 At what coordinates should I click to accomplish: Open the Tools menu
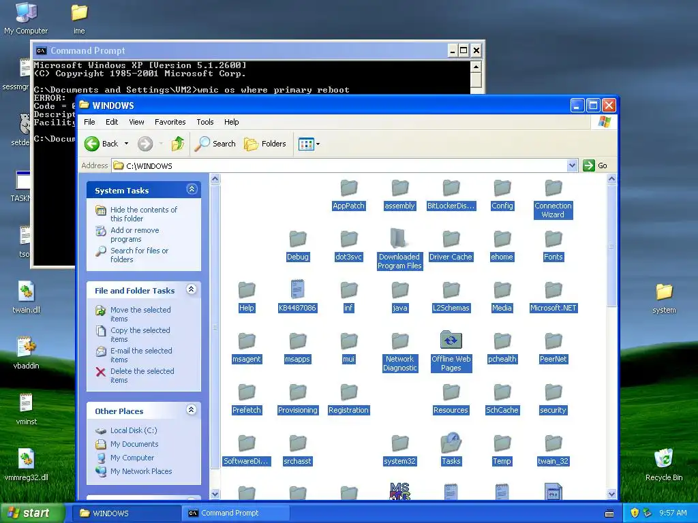[205, 122]
